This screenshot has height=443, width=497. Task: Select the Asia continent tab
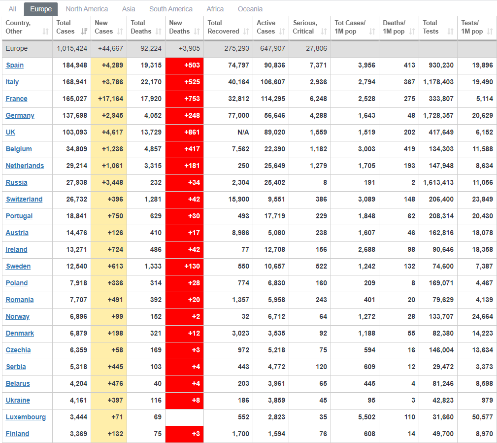click(x=129, y=9)
